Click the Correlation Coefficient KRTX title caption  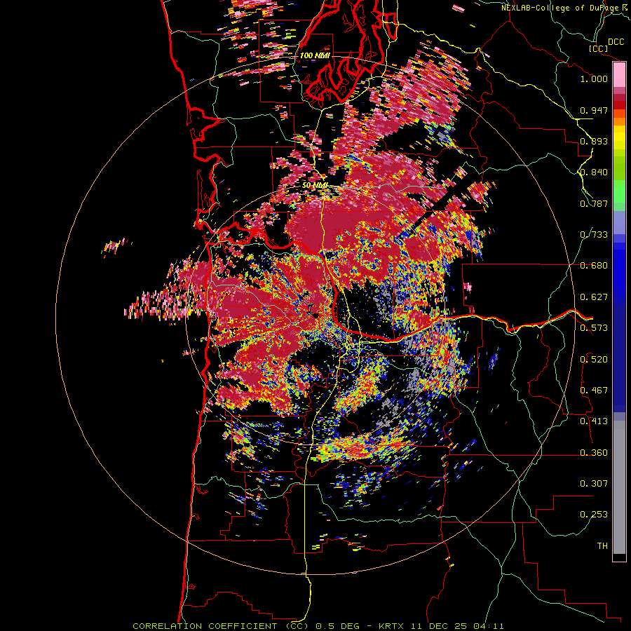point(318,626)
